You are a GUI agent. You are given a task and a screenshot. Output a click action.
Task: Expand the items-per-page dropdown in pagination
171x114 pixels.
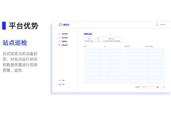[x=144, y=87]
